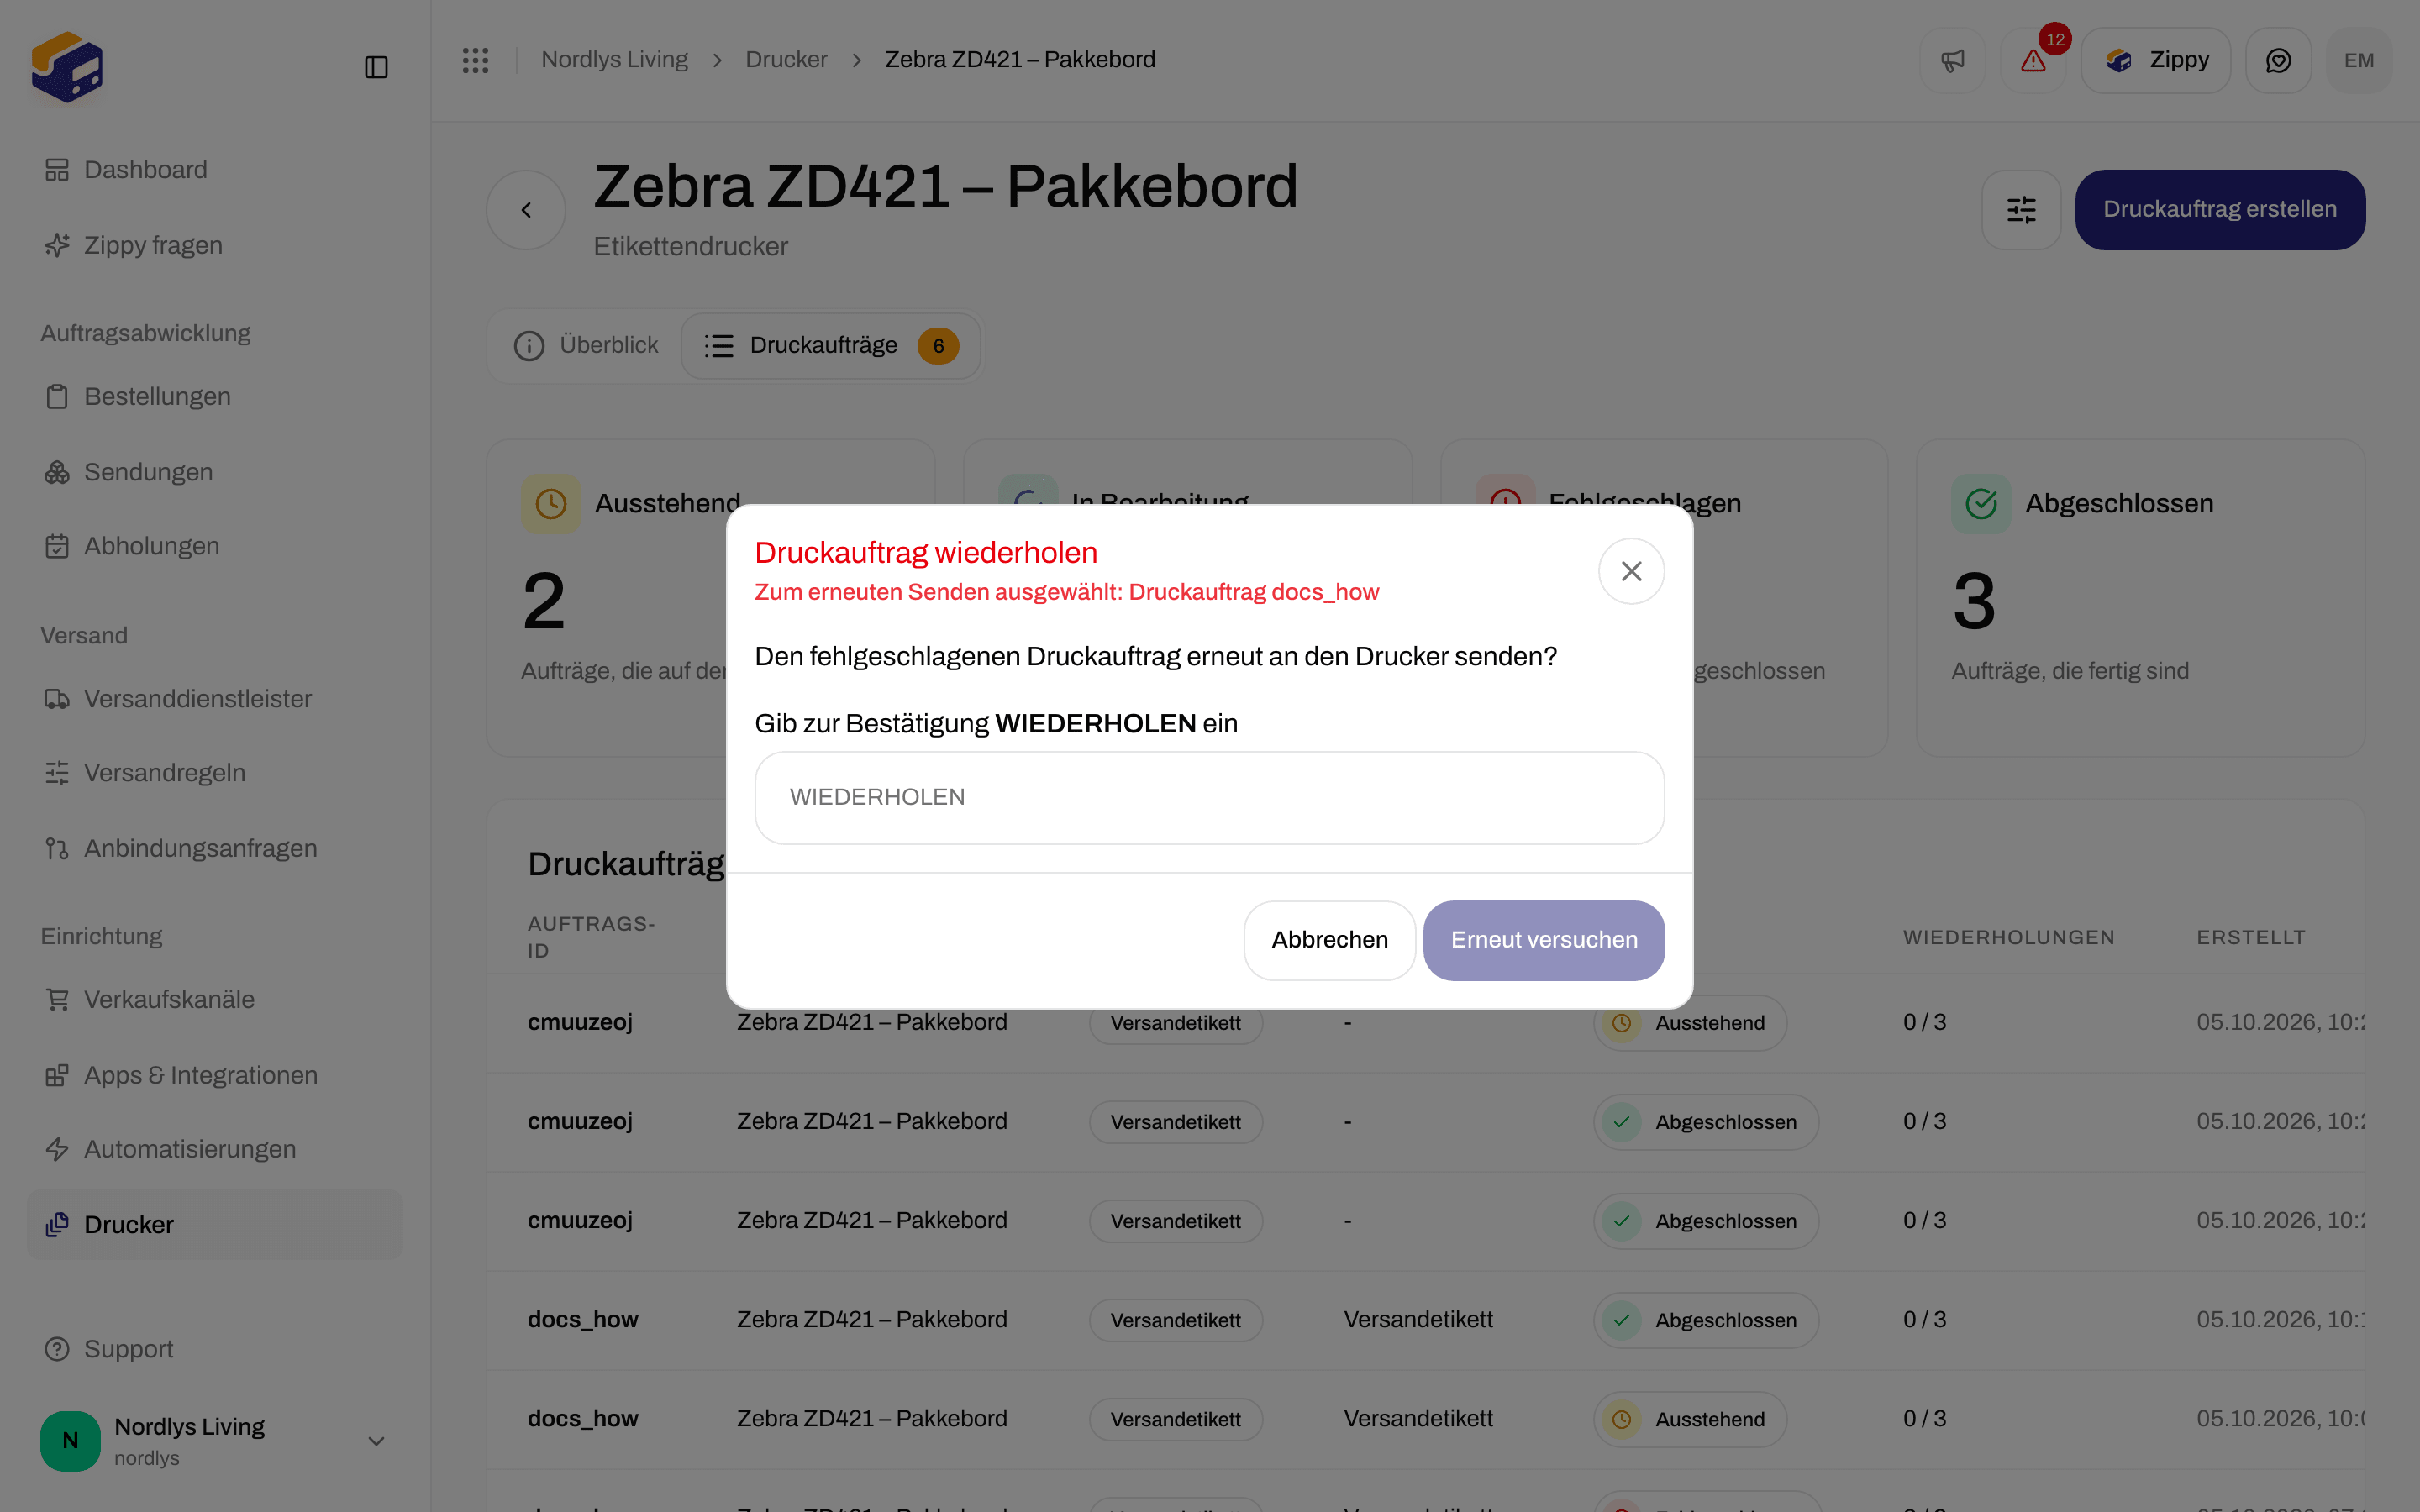Select the Druckaufträge tab

coord(830,345)
